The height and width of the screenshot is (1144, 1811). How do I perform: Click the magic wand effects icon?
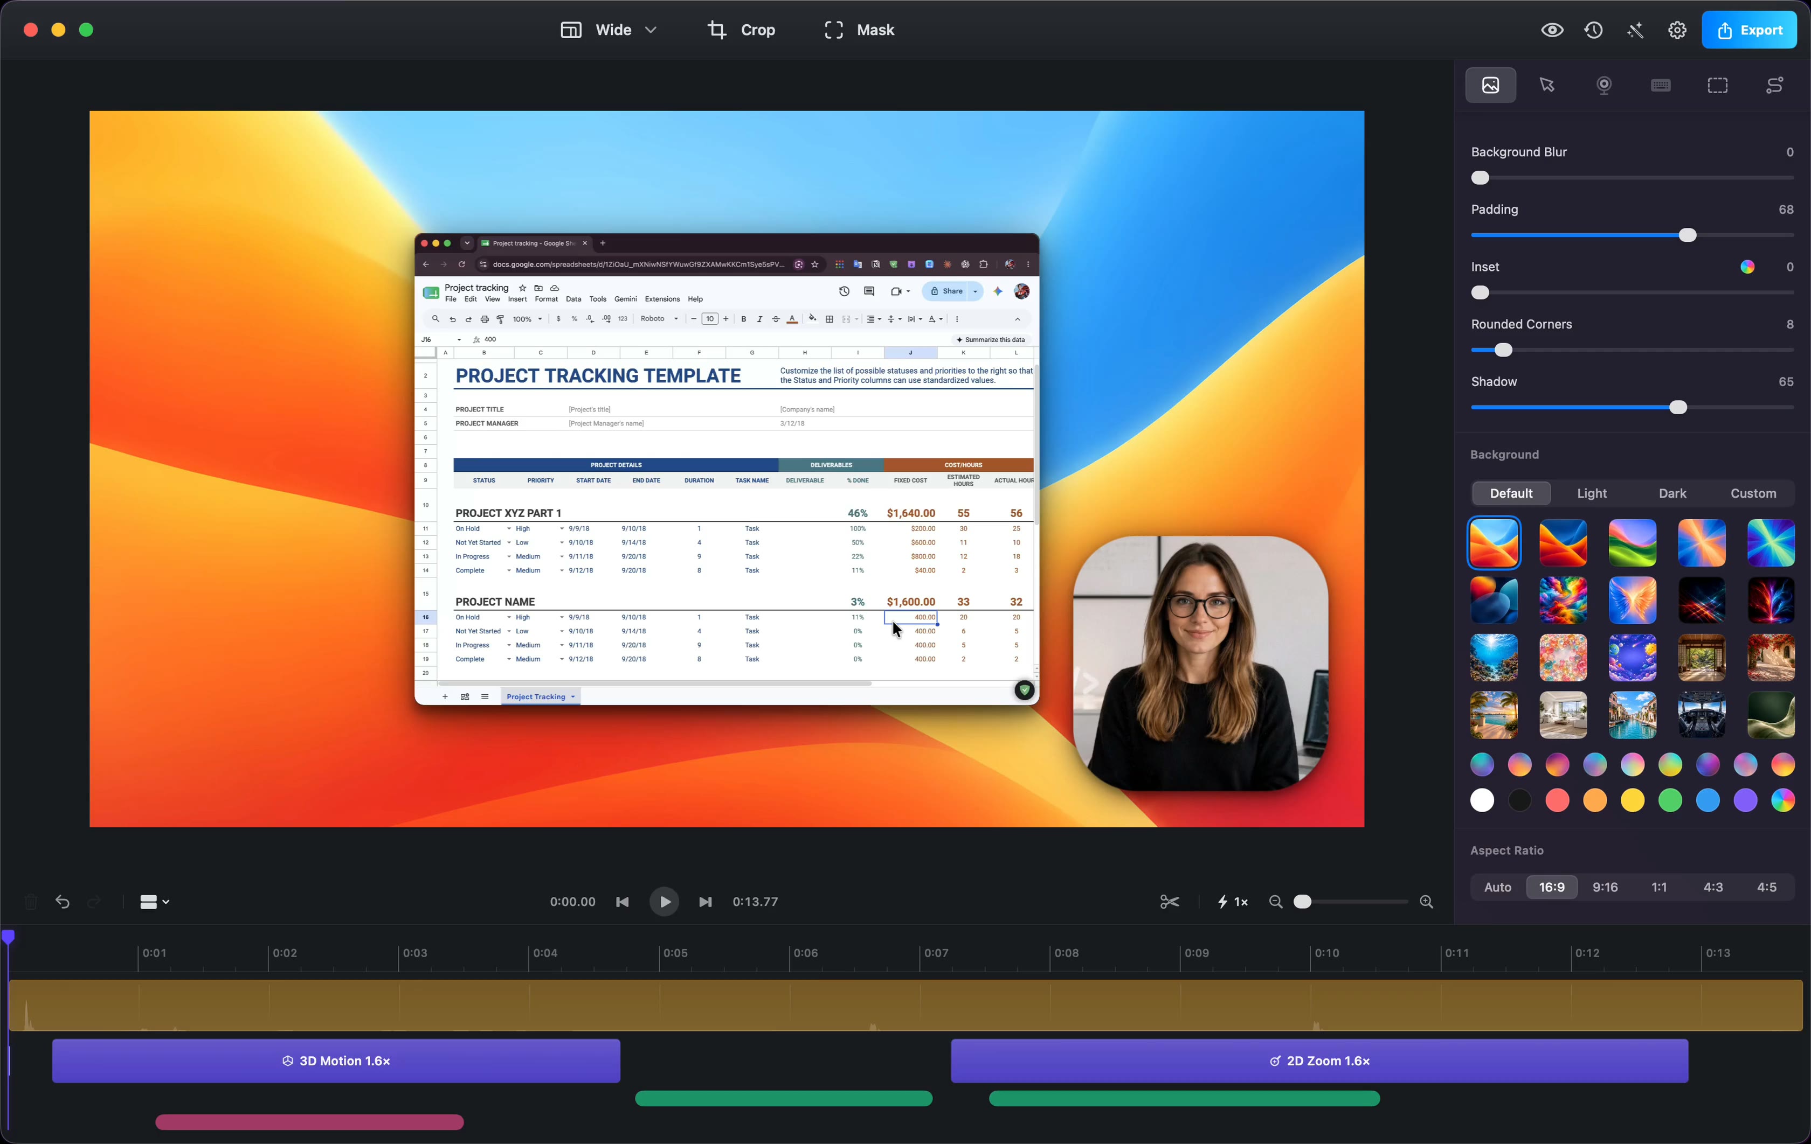1636,30
